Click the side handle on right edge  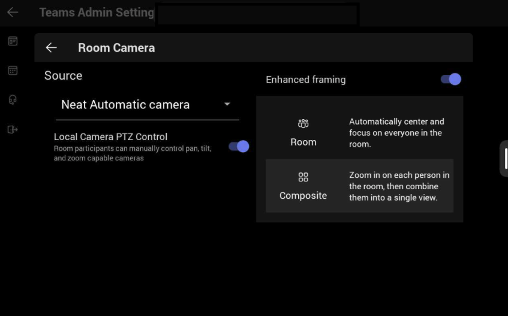click(x=504, y=159)
